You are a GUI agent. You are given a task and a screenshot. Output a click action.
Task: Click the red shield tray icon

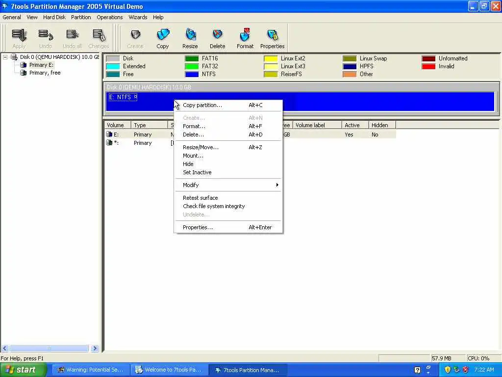click(x=466, y=370)
